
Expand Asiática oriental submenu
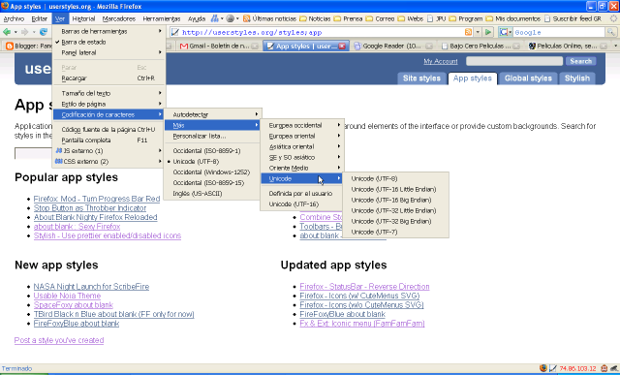(x=302, y=146)
